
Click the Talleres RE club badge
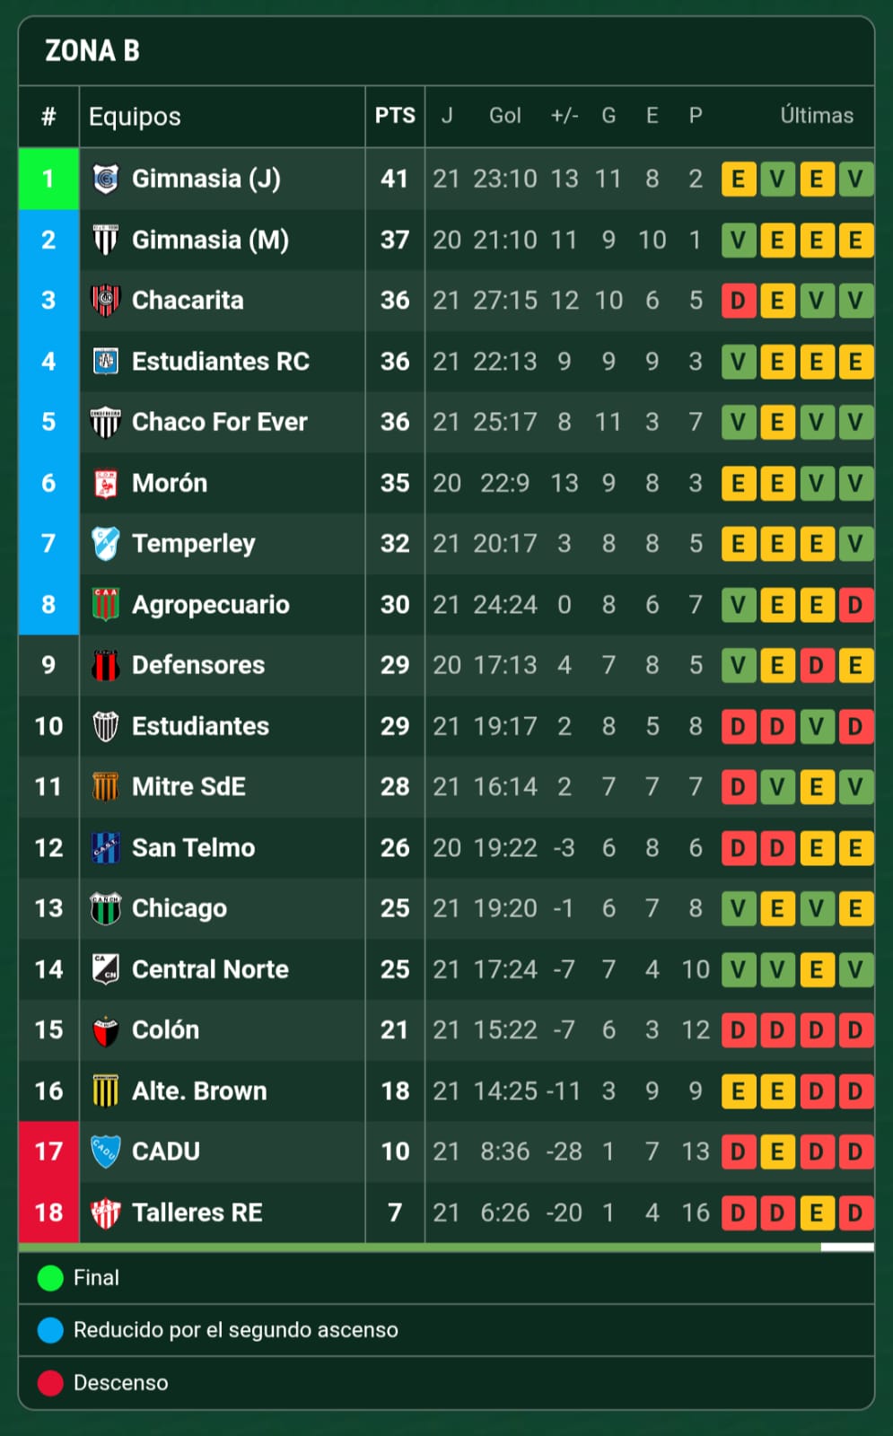click(106, 1213)
